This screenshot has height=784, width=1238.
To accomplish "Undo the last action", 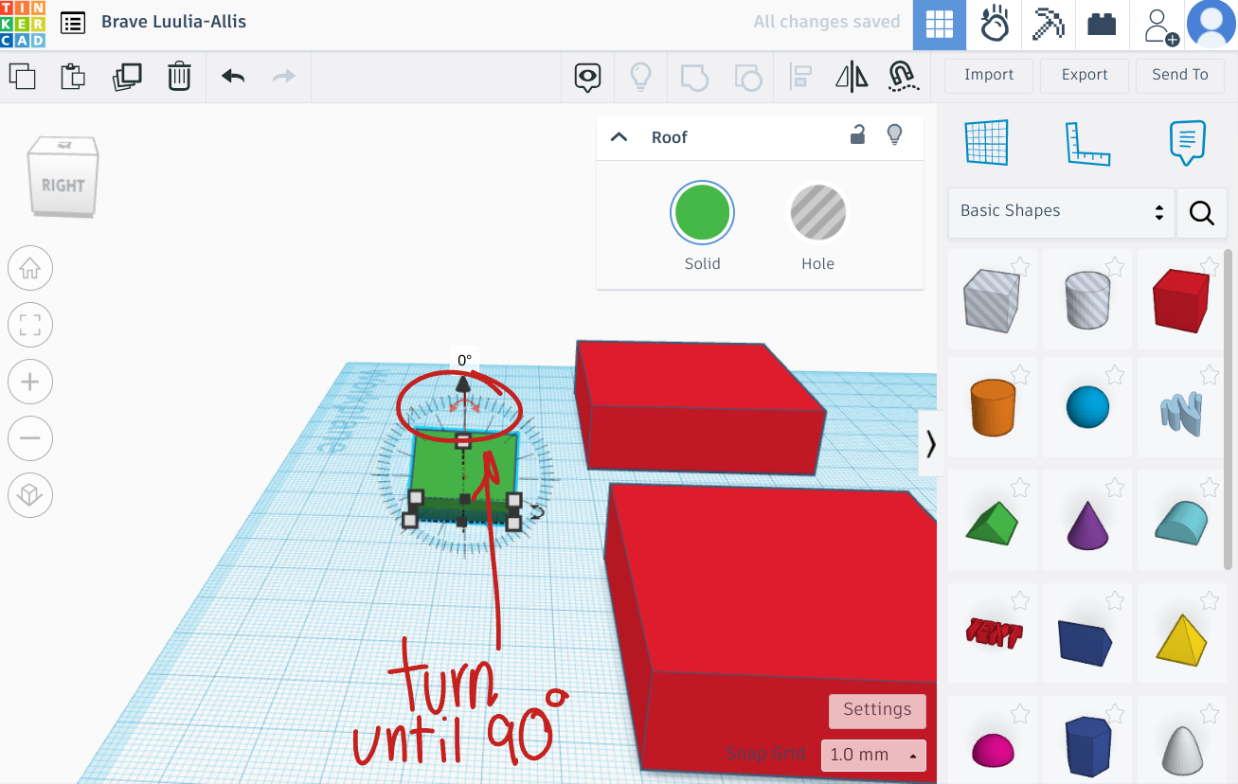I will (x=233, y=76).
